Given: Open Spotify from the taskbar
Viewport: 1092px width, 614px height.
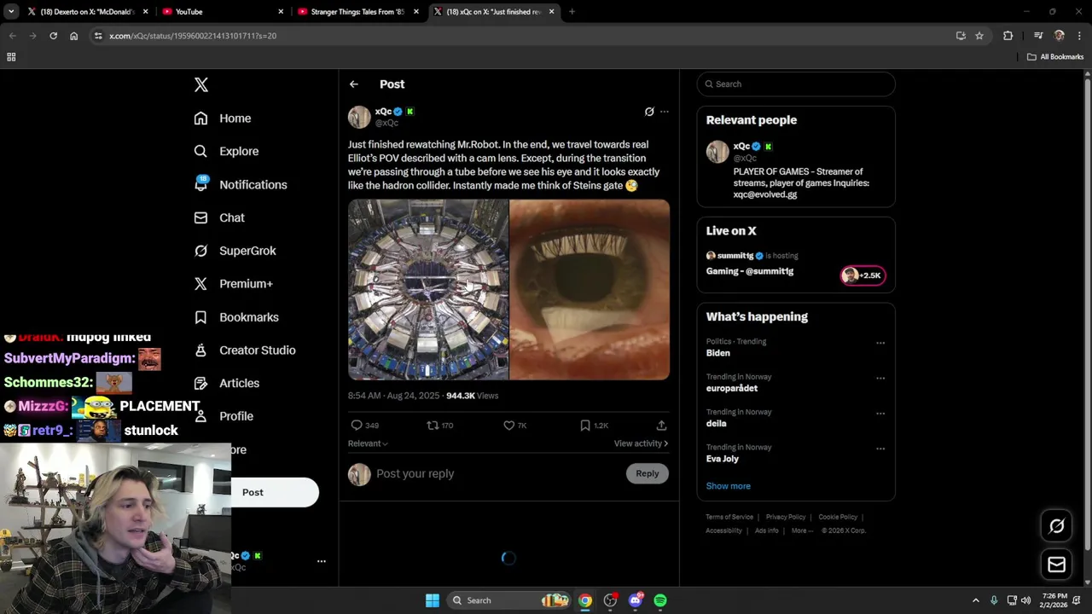Looking at the screenshot, I should click(660, 600).
